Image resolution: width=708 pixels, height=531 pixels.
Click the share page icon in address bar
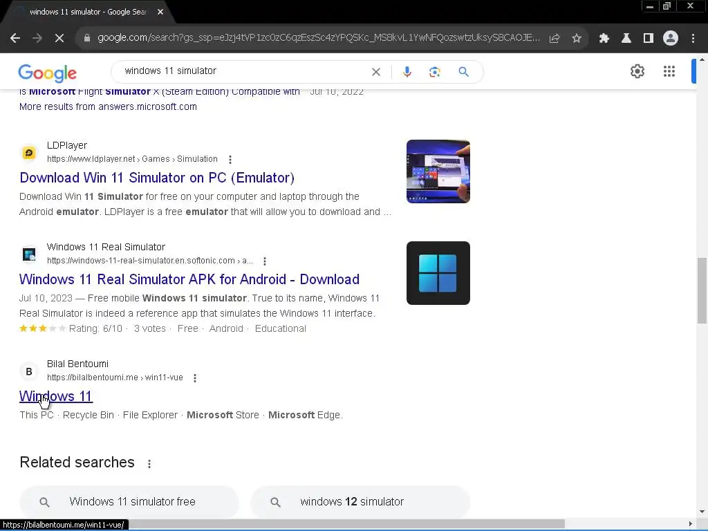[555, 39]
